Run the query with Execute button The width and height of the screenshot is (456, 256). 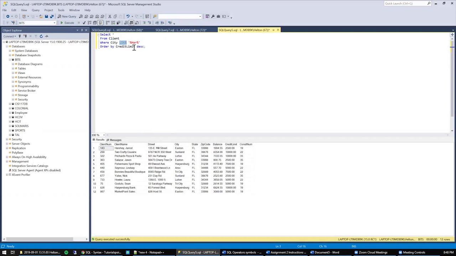67,23
